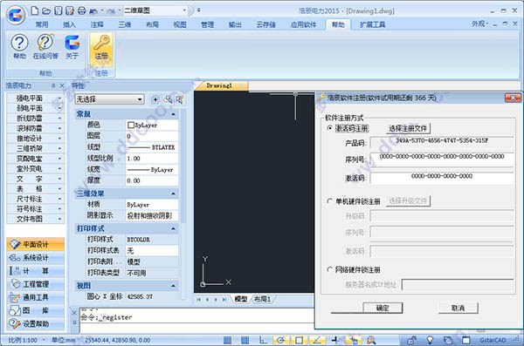Collapse the 视图 properties section
Viewport: 524px width, 346px height.
(173, 286)
